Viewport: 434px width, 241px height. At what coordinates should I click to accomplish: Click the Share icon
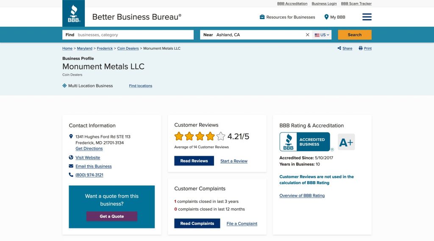339,48
